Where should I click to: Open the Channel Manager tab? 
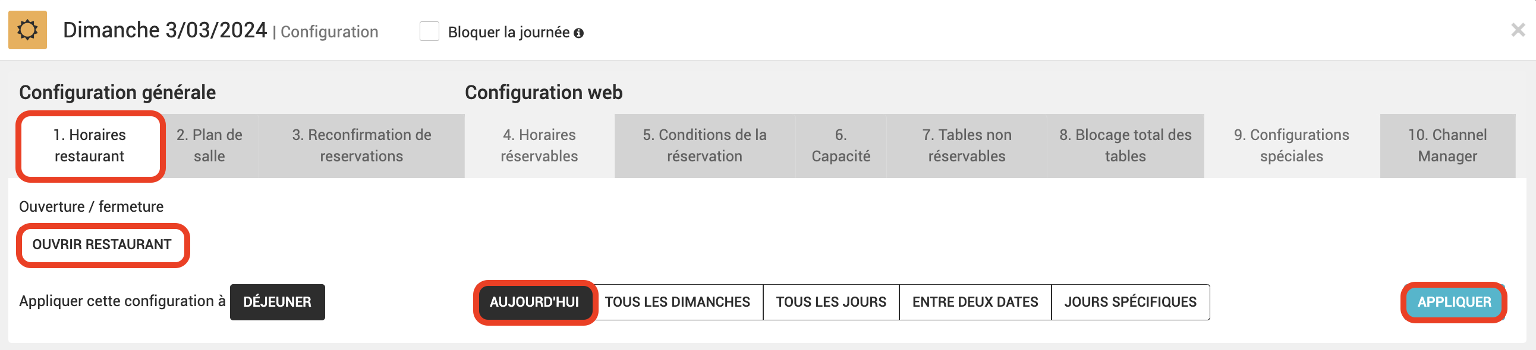1447,146
